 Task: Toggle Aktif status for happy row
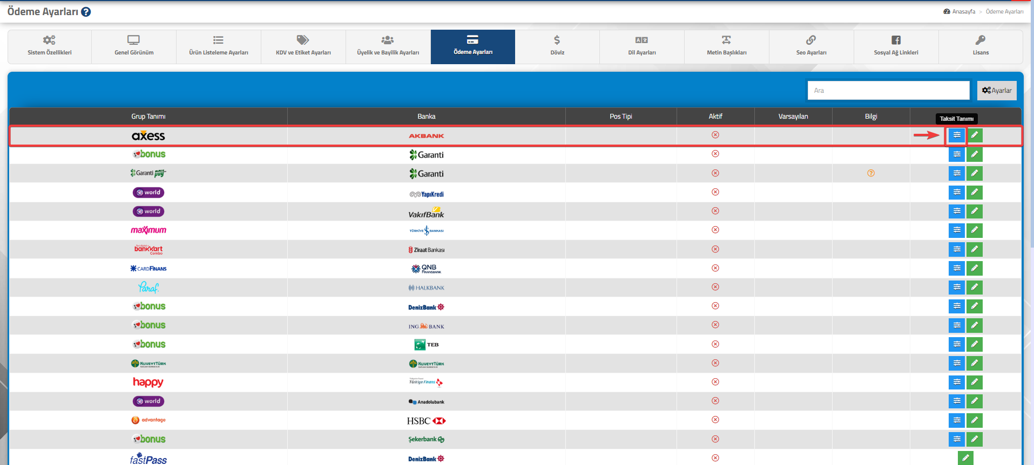point(715,382)
